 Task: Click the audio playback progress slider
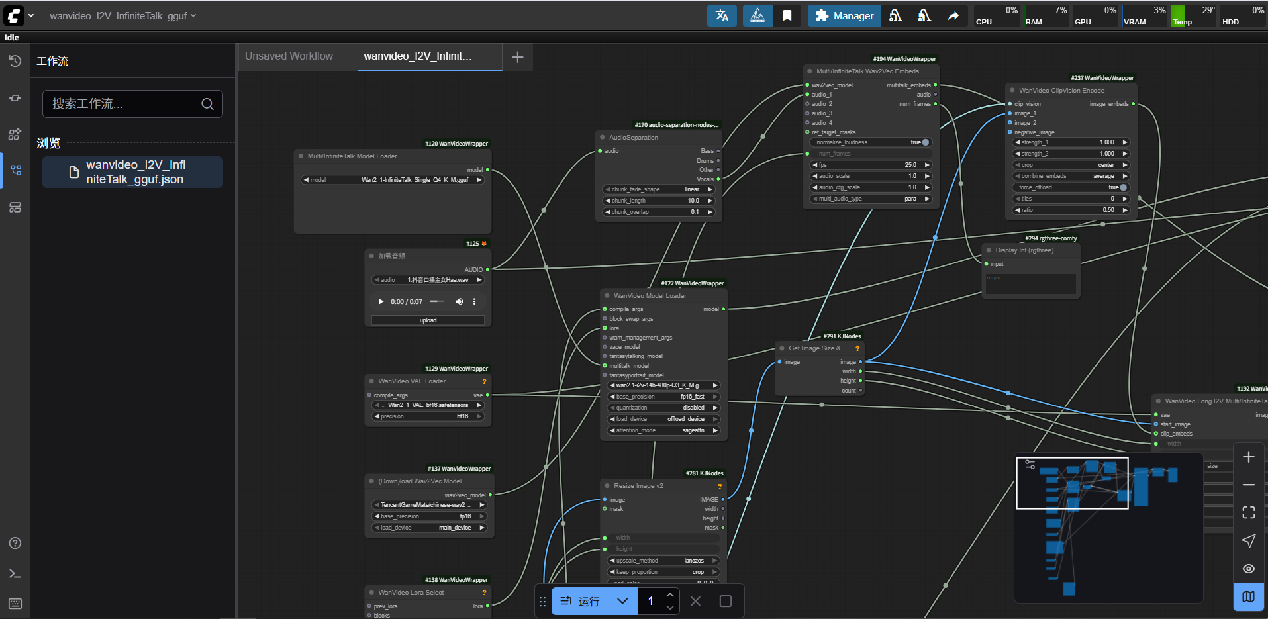click(437, 301)
